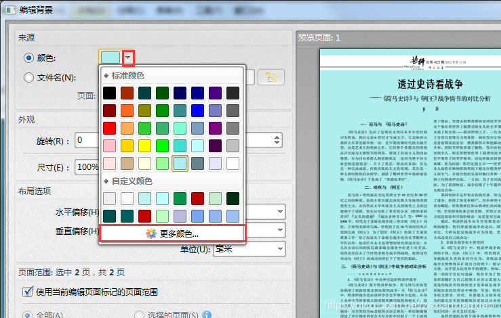Image resolution: width=501 pixels, height=318 pixels.
Task: Pick the olive standard color swatch
Action: 144,110
